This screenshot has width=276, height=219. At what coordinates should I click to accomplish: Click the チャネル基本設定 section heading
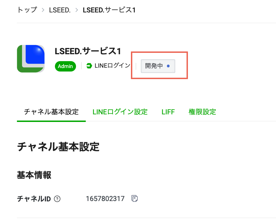[x=58, y=147]
